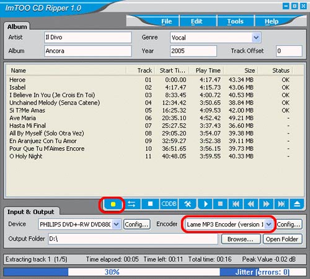Click the Year input field
The width and height of the screenshot is (310, 279).
[x=193, y=51]
